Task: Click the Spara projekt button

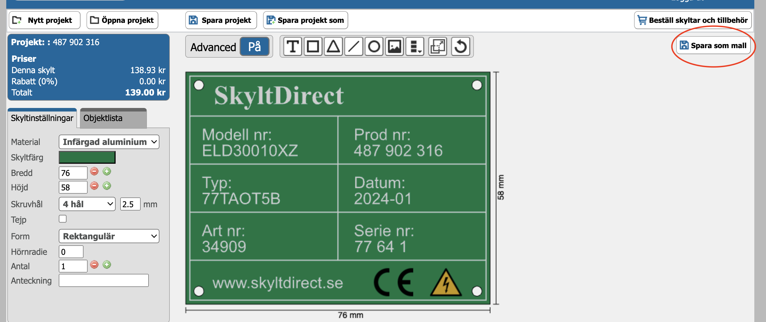Action: [221, 20]
